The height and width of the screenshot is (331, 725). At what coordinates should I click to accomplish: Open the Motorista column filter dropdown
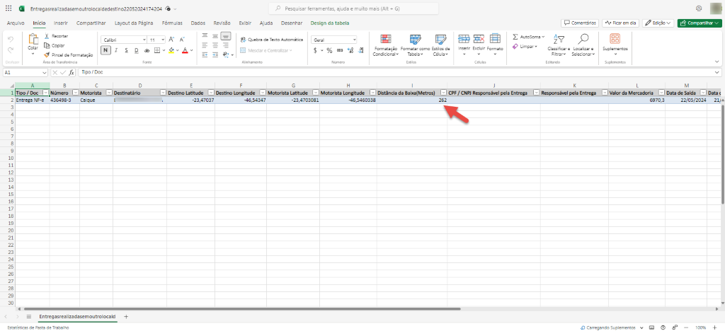[107, 93]
